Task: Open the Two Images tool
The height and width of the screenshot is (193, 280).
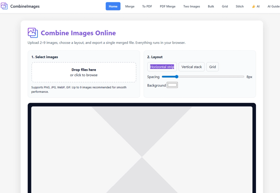Action: coord(192,6)
